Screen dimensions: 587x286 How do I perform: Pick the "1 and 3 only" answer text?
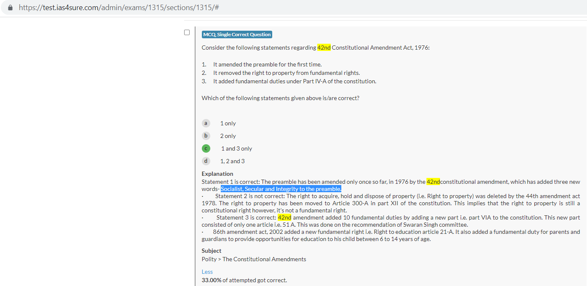point(236,148)
